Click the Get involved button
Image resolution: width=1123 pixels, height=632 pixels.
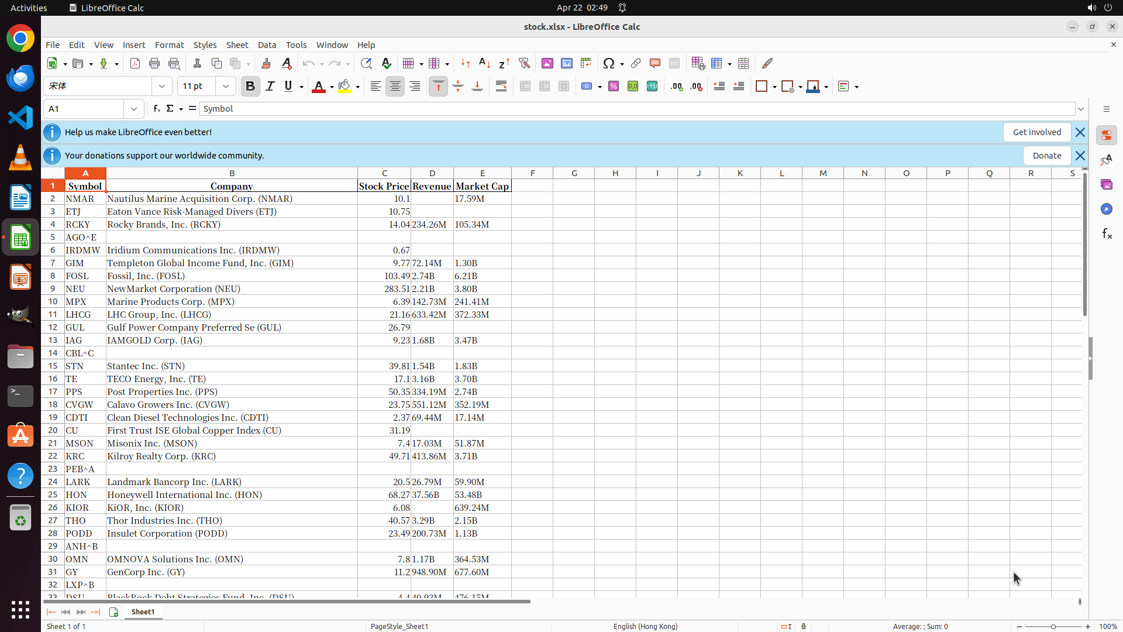(1036, 132)
